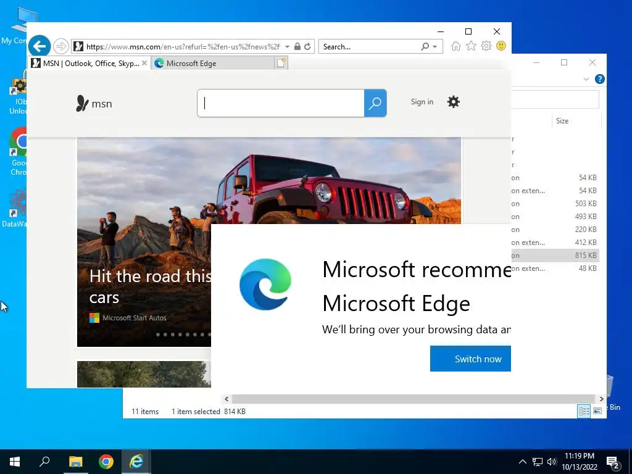Open Favorites star in Internet Explorer

tap(471, 46)
